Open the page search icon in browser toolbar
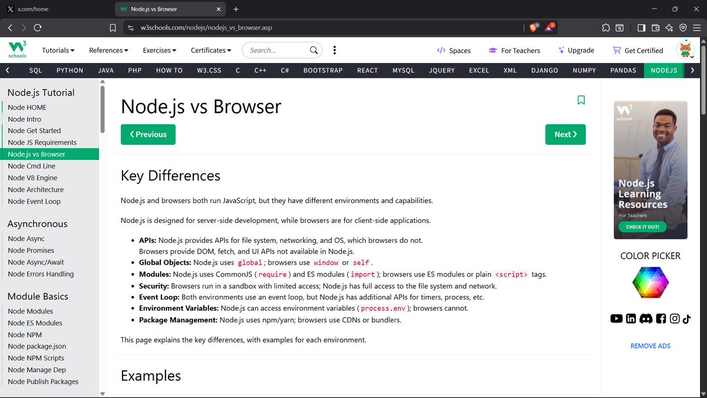Viewport: 707px width, 398px height. coord(620,28)
